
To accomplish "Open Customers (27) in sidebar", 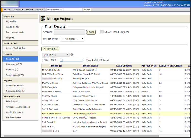I will [14, 64].
